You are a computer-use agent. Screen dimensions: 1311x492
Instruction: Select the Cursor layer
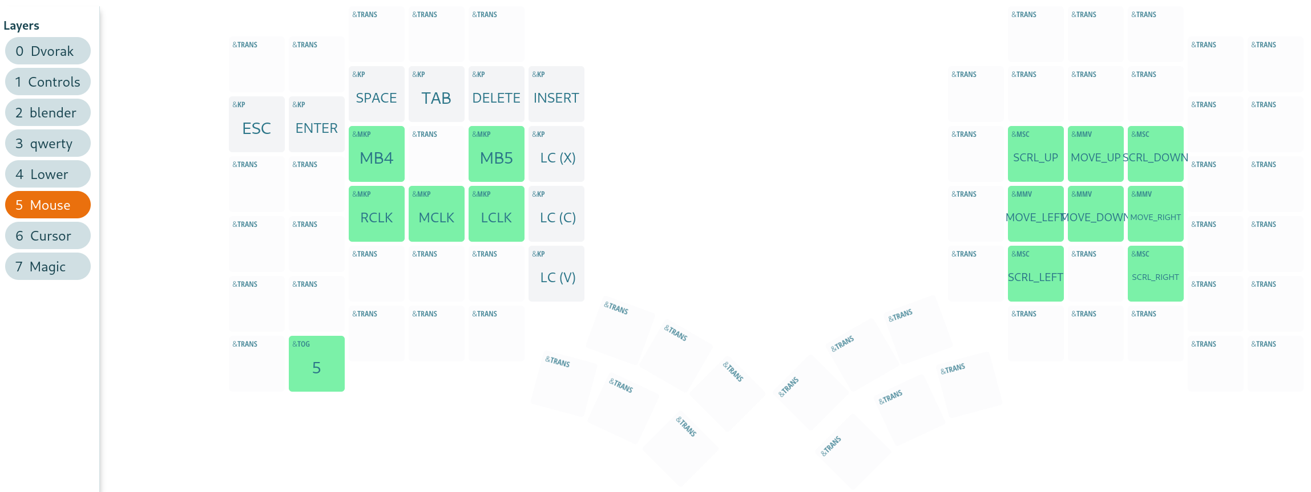click(48, 236)
